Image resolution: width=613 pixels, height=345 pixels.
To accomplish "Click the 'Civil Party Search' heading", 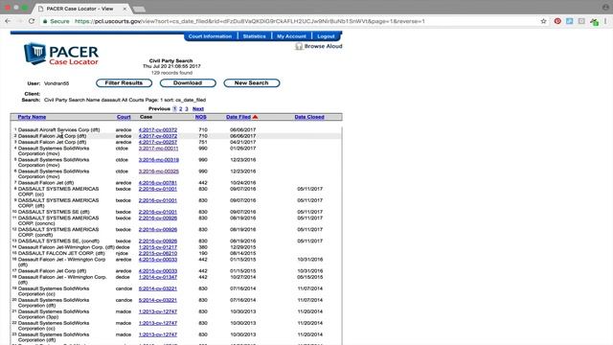I will point(170,61).
